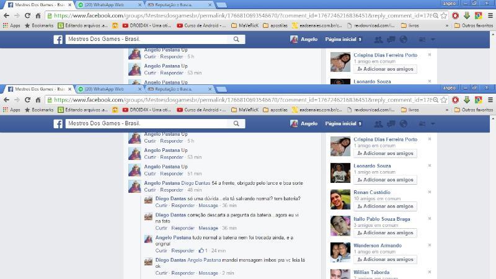Open the messages icon in the lower window's header
496x279 pixels.
(391, 124)
